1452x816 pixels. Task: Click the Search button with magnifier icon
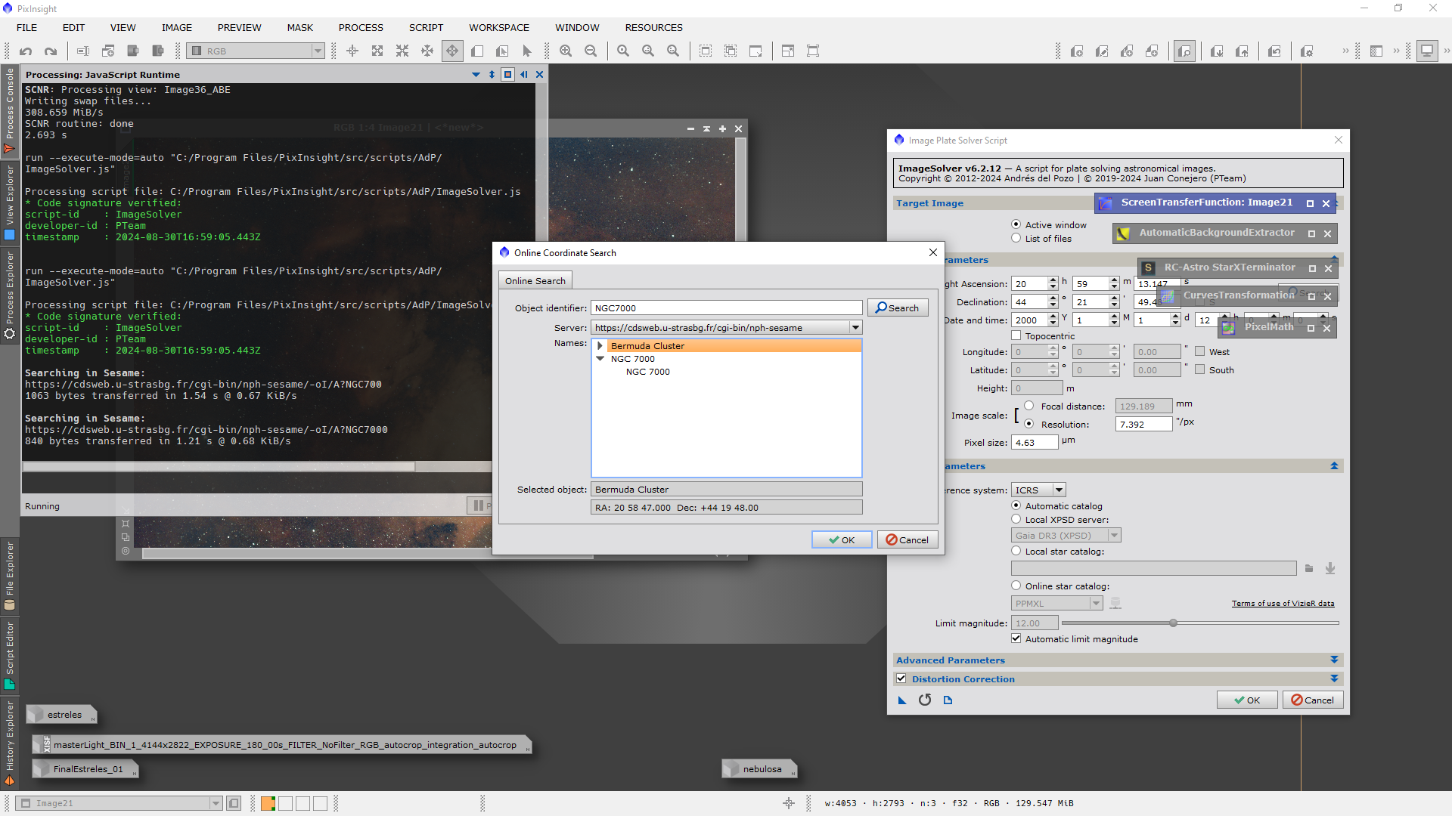(x=898, y=308)
